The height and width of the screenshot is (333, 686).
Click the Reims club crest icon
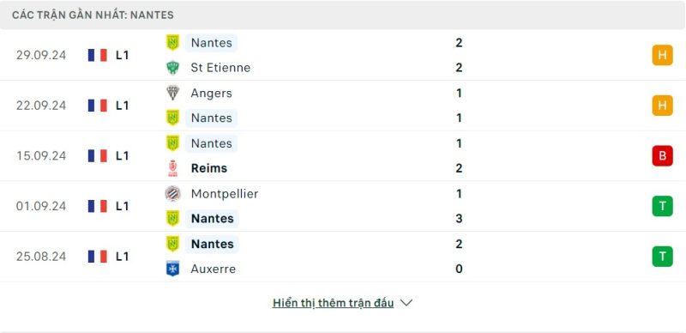[172, 168]
